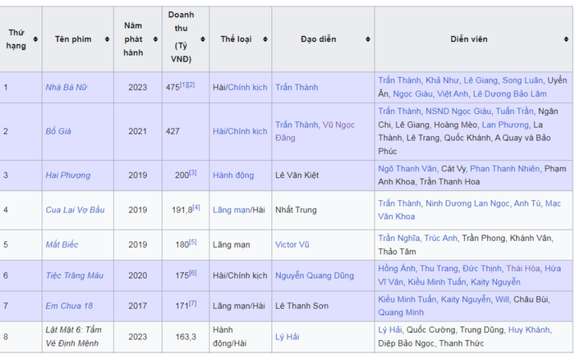Sort by Thể loại arrows

pyautogui.click(x=265, y=39)
